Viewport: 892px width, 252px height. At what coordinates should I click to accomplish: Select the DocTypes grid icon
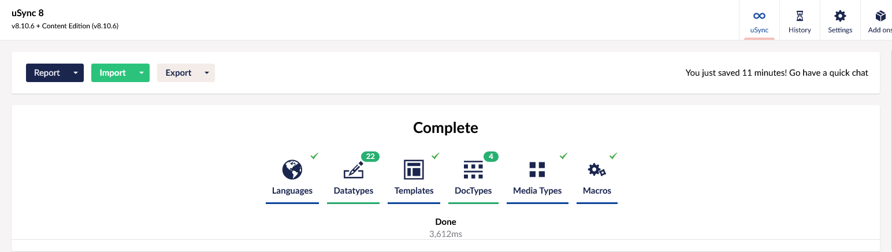(473, 170)
